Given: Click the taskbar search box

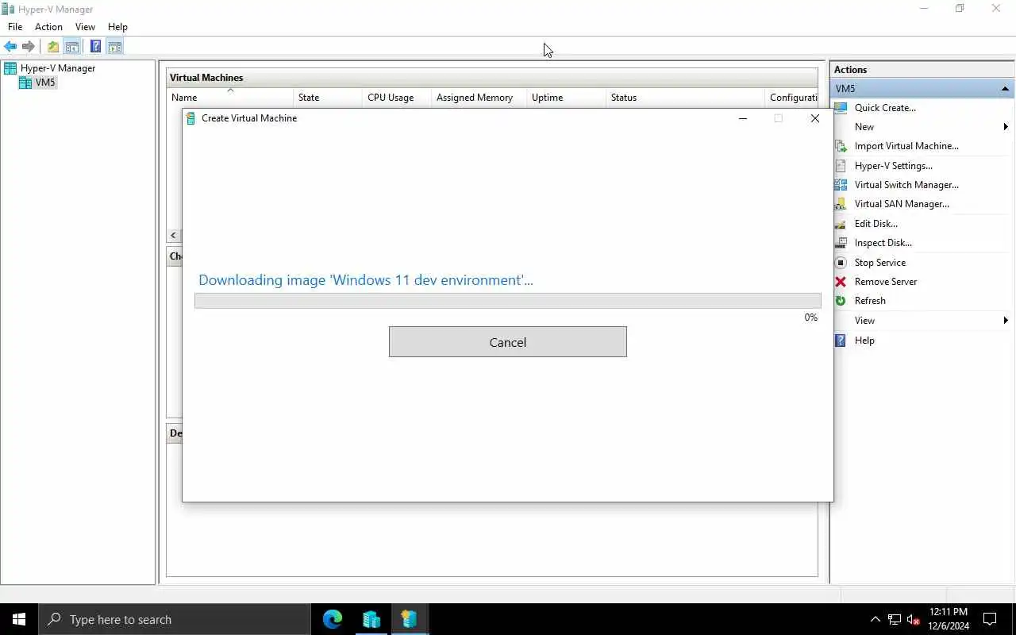Looking at the screenshot, I should tap(175, 619).
